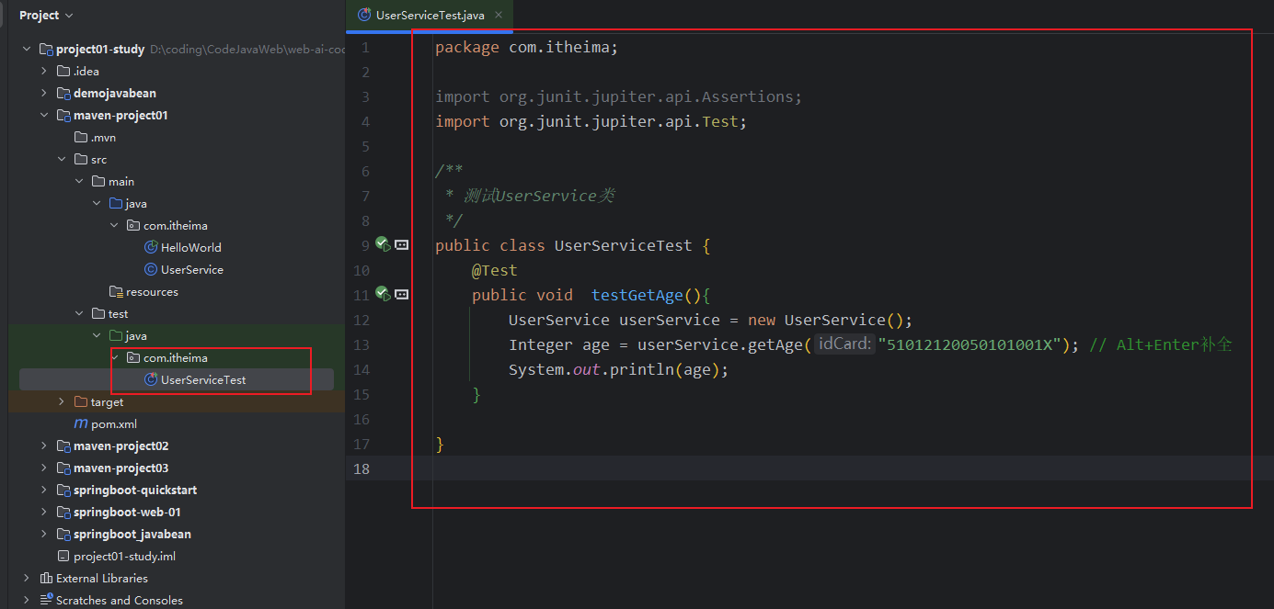Click the project01-study.iml file icon
This screenshot has width=1274, height=609.
pos(63,556)
